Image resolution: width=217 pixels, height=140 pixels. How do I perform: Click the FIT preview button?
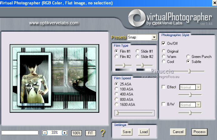coord(90,133)
